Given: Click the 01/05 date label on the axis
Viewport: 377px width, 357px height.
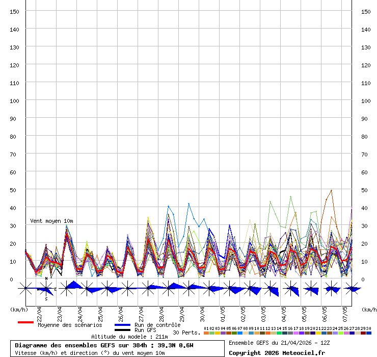Looking at the screenshot, I should [x=223, y=312].
